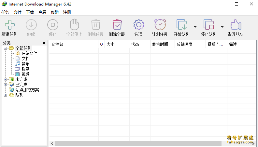Select 队列 label in tree

[19, 95]
